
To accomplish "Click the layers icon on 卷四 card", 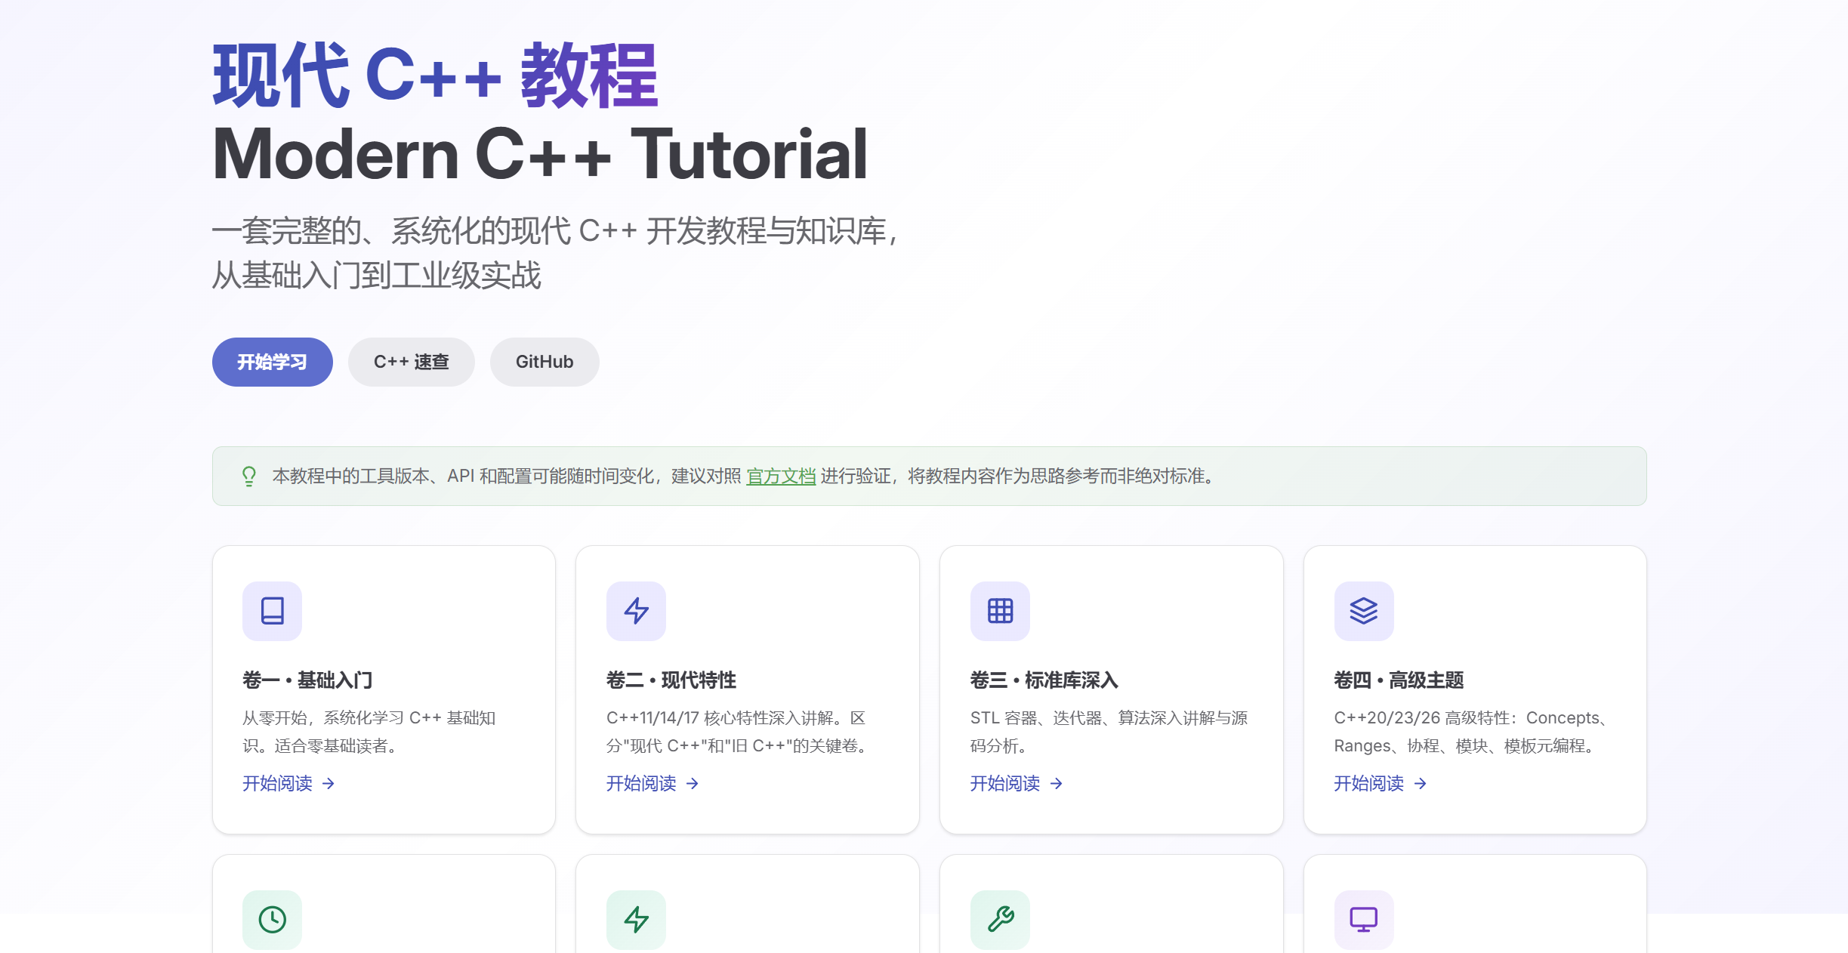I will click(1364, 611).
